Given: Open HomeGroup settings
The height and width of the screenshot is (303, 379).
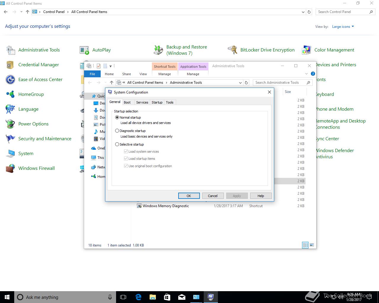Looking at the screenshot, I should [25, 94].
